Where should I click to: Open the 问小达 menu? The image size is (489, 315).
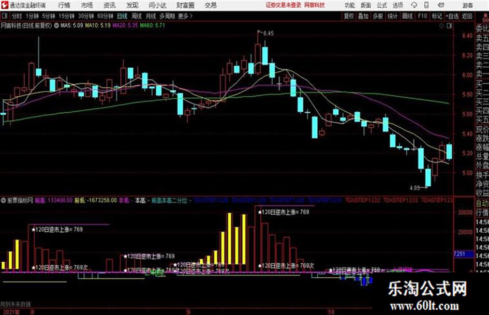(x=157, y=5)
